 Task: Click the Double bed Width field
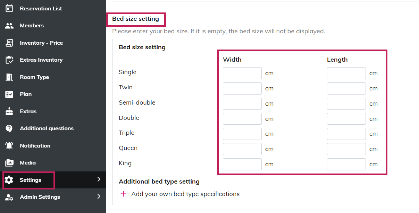pos(242,119)
